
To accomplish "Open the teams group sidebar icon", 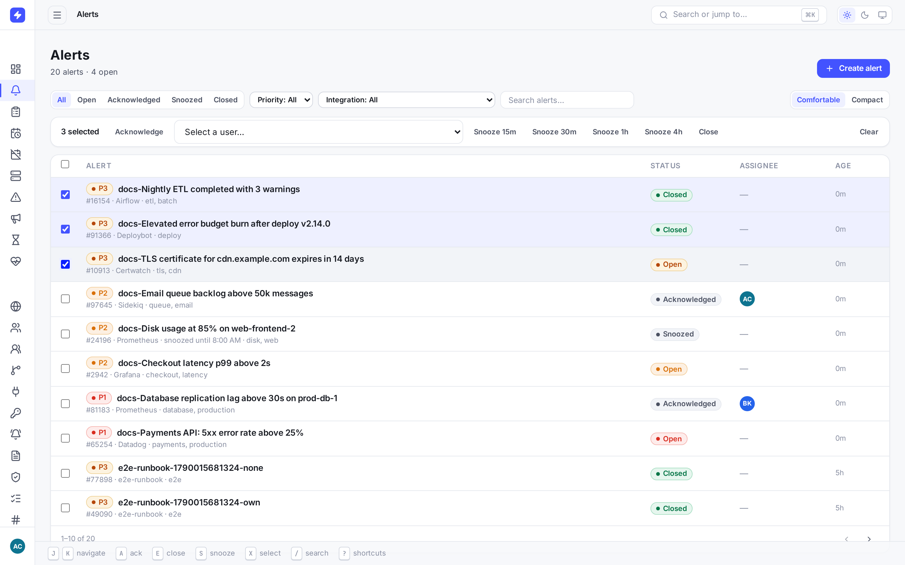I will 16,349.
